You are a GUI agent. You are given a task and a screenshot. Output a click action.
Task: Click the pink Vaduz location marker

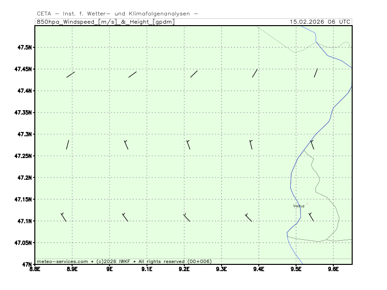pyautogui.click(x=307, y=203)
